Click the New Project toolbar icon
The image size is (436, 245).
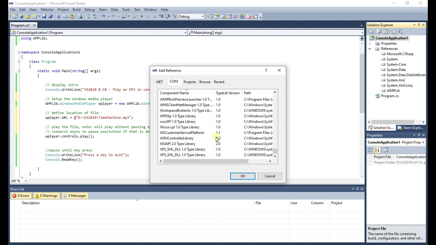(15, 16)
